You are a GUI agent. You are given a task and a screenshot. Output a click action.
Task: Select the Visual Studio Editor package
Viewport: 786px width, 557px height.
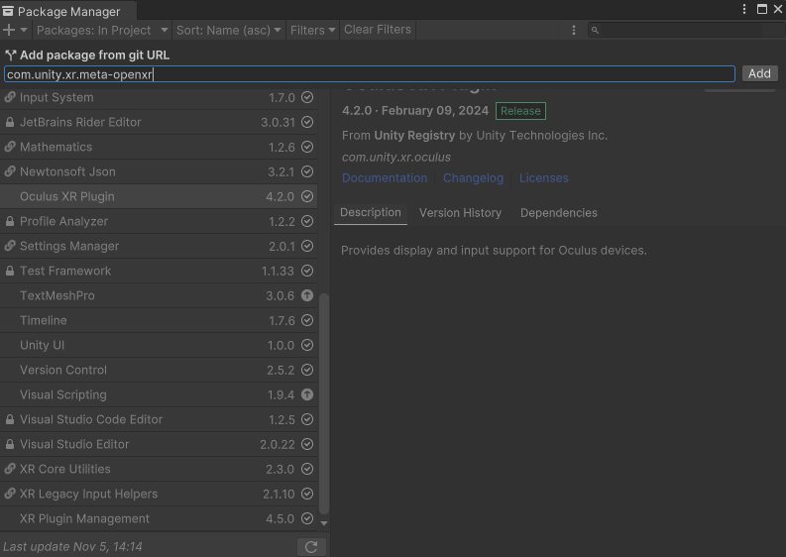point(159,444)
